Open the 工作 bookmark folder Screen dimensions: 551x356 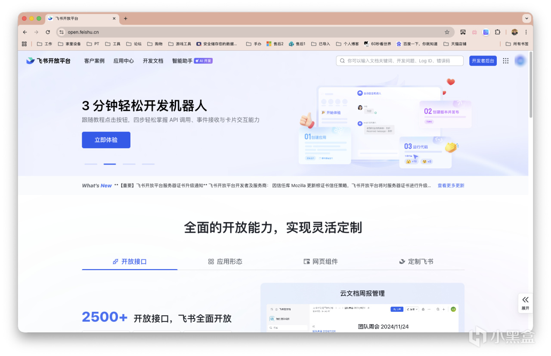[x=44, y=44]
